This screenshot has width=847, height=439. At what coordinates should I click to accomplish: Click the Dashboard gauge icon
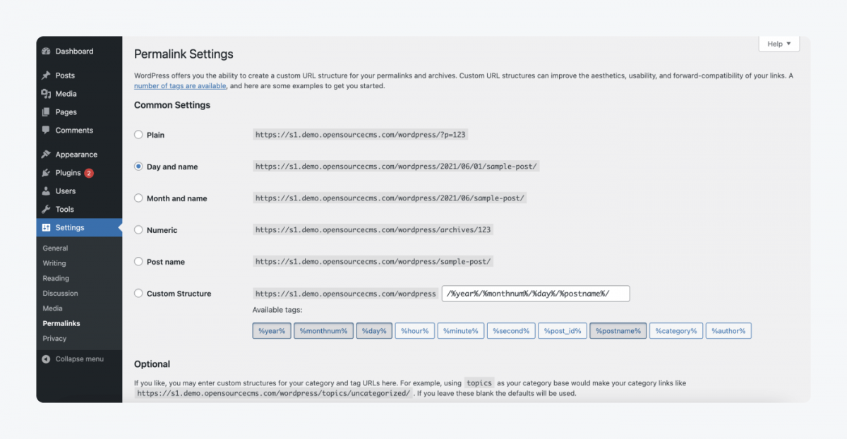coord(47,52)
